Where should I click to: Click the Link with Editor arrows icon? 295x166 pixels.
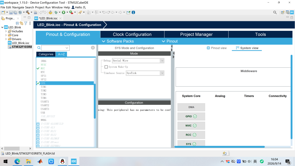pos(22,23)
